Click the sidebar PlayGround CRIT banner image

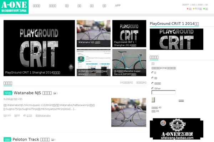click(x=177, y=39)
